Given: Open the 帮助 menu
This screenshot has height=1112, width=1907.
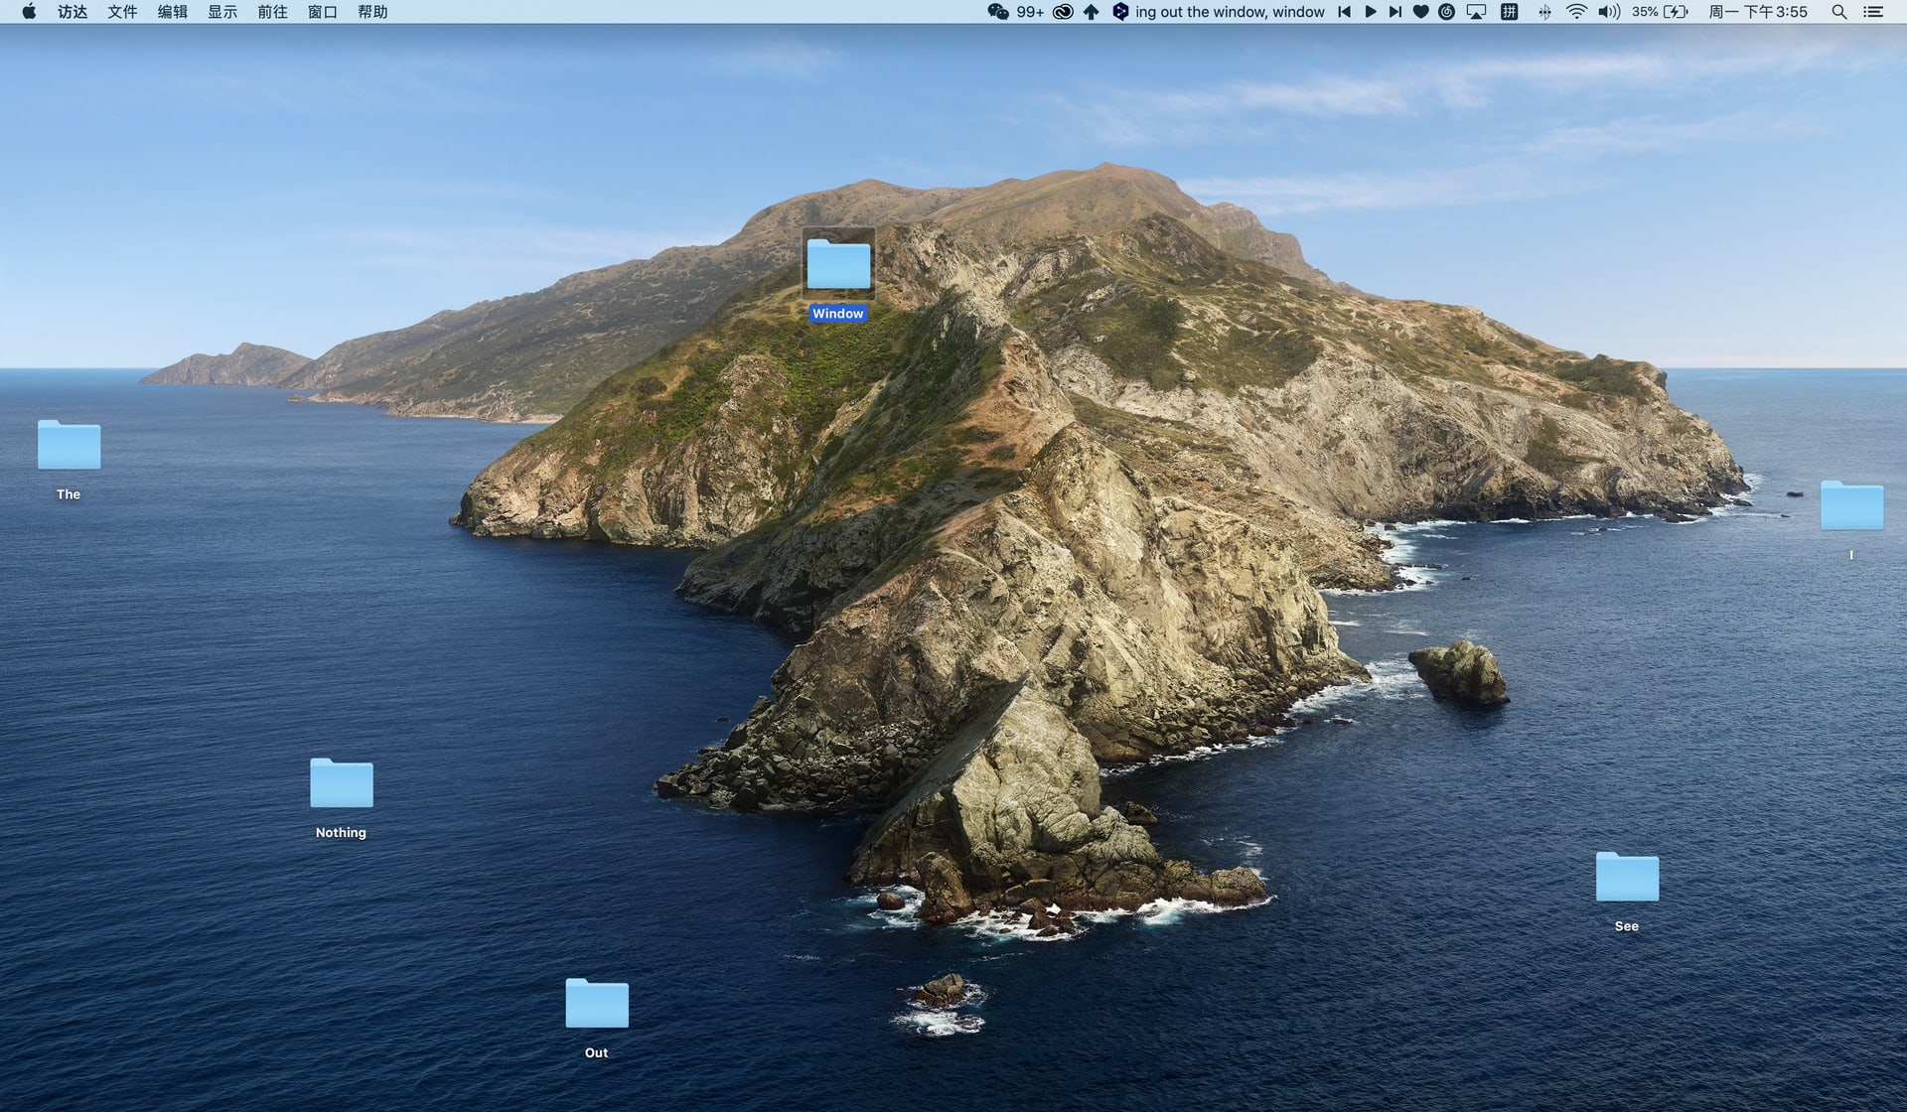Looking at the screenshot, I should click(372, 12).
